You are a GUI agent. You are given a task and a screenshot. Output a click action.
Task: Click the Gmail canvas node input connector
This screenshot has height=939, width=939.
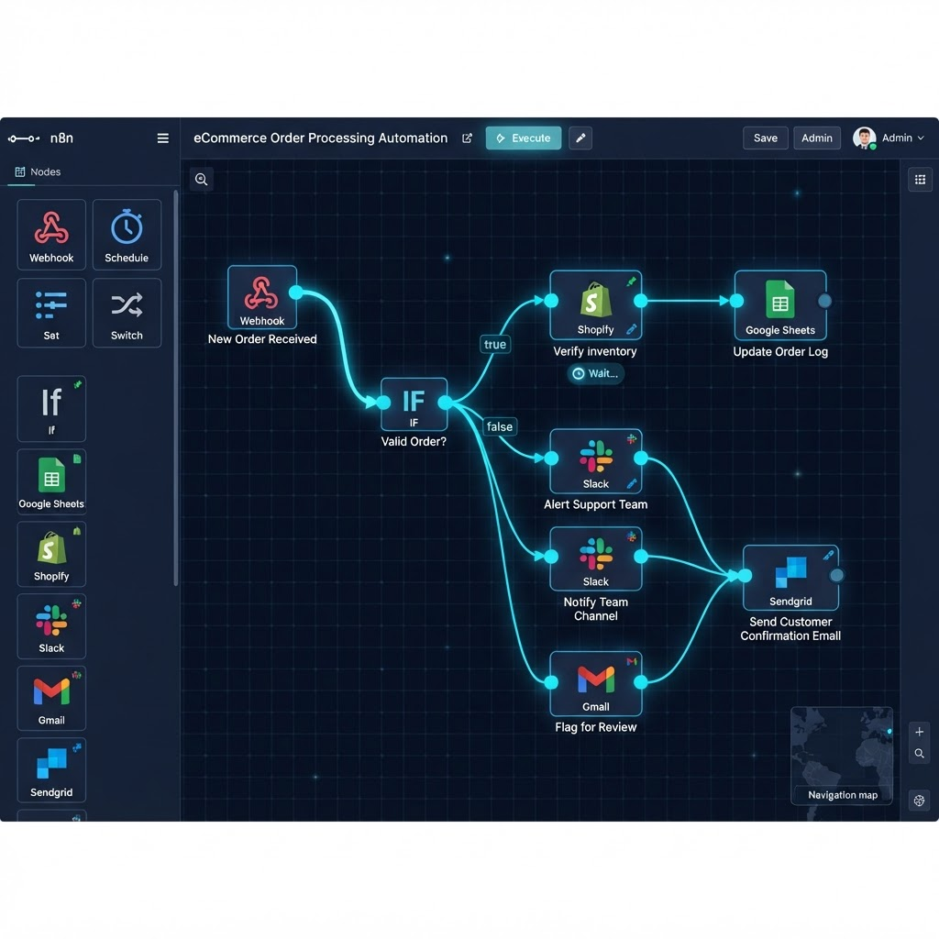coord(551,682)
